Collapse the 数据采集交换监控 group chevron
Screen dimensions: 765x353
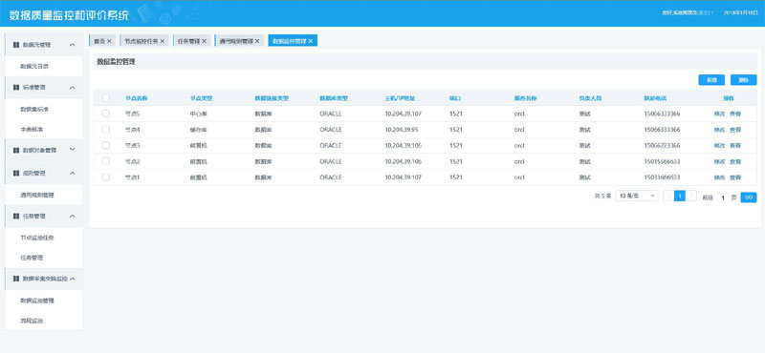coord(73,279)
